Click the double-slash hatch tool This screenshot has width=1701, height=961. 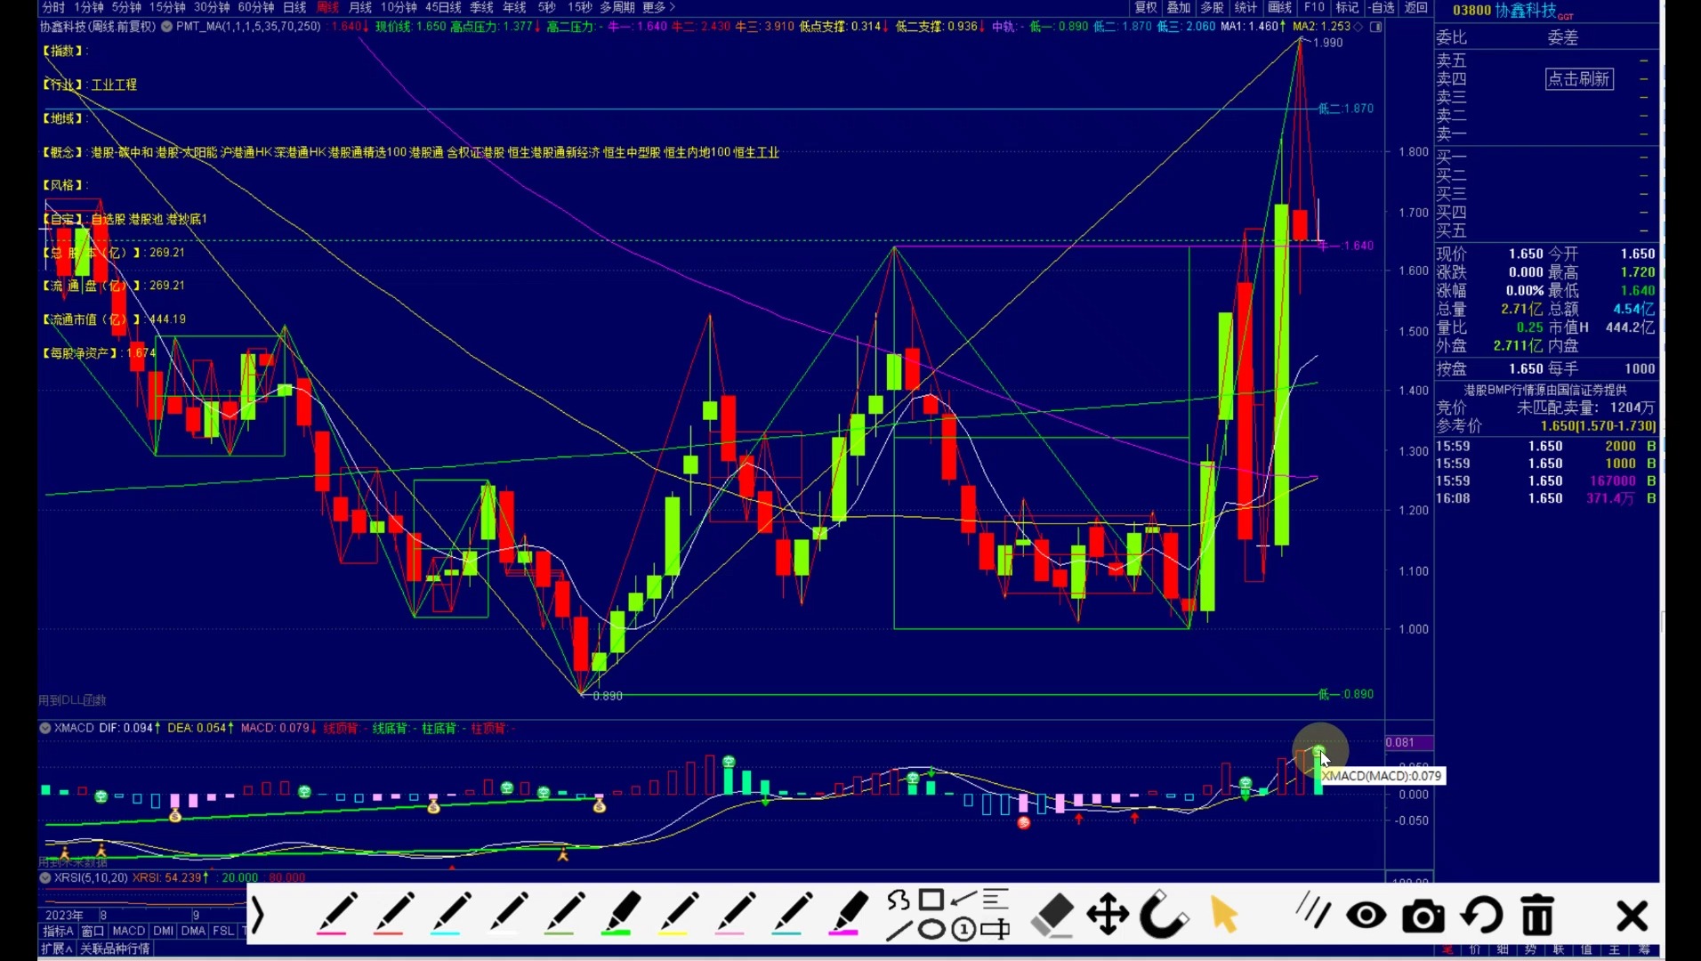[1313, 910]
